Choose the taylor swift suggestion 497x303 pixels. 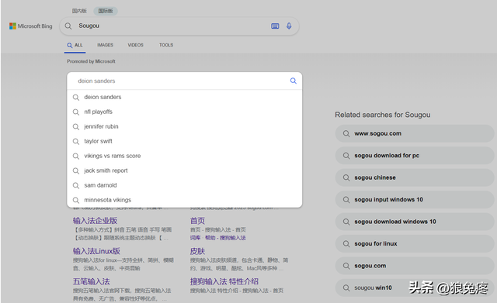[185, 141]
